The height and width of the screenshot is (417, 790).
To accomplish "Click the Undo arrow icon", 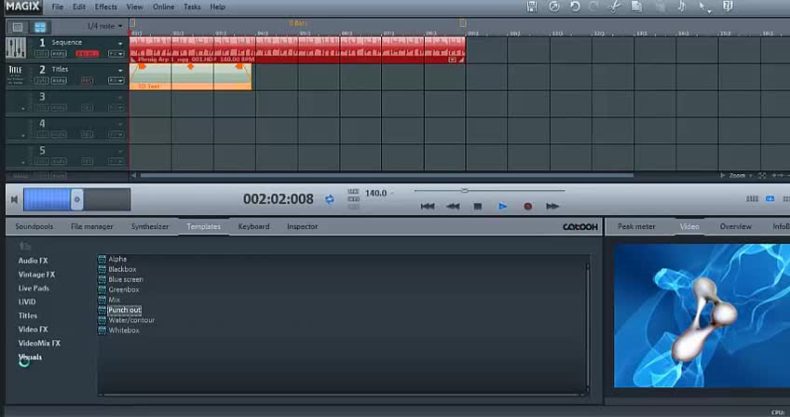I will coord(575,7).
